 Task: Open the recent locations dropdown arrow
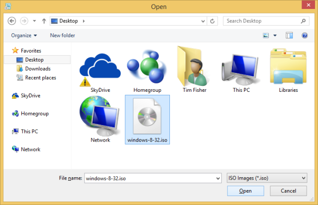coord(34,21)
